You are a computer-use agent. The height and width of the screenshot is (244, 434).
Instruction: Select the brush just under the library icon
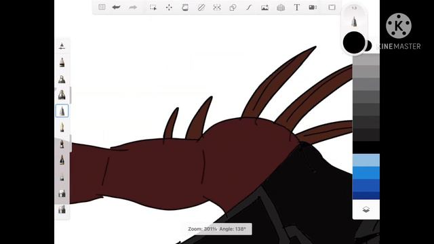click(62, 62)
